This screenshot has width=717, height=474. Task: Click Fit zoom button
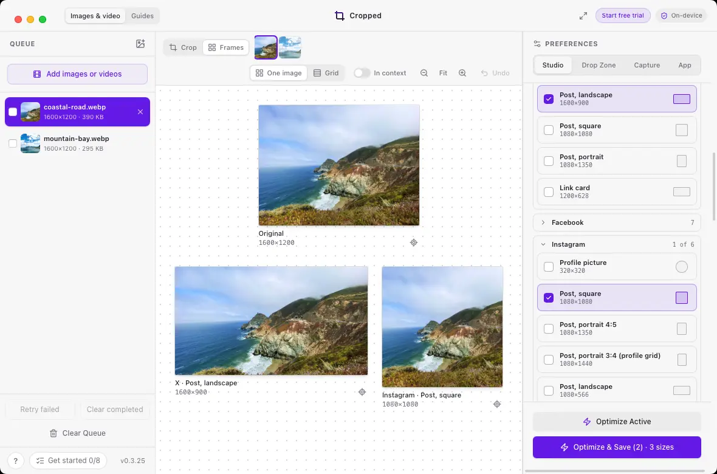tap(442, 73)
